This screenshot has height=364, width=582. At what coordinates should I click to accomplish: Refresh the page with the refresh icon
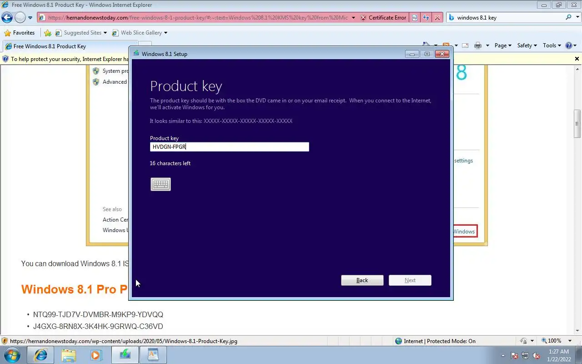pos(426,18)
